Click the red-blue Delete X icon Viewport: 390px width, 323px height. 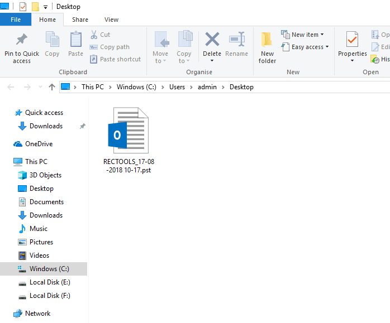[212, 39]
